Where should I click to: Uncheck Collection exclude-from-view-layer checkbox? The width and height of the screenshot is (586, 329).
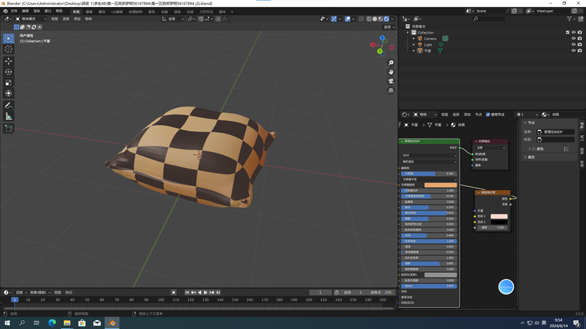[568, 32]
